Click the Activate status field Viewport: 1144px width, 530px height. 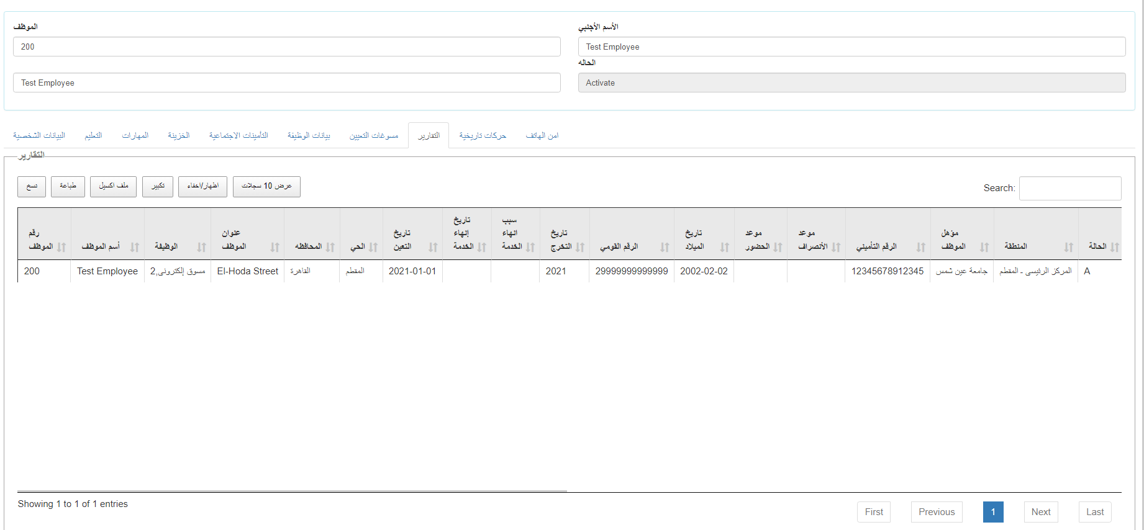tap(851, 83)
